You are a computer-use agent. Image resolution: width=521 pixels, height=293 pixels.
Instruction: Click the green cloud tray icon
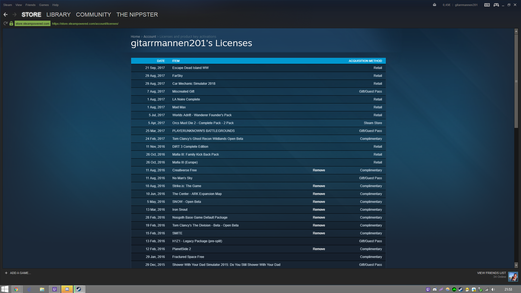pyautogui.click(x=454, y=289)
